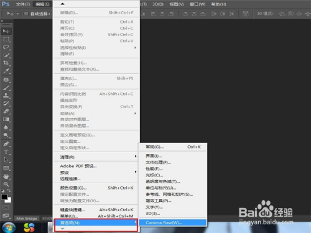The width and height of the screenshot is (311, 233).
Task: Open Adobe PDF 预设...
Action: click(x=96, y=166)
